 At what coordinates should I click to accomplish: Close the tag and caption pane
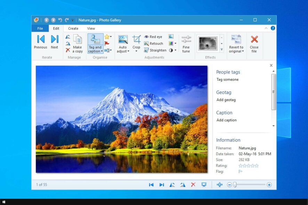click(271, 65)
